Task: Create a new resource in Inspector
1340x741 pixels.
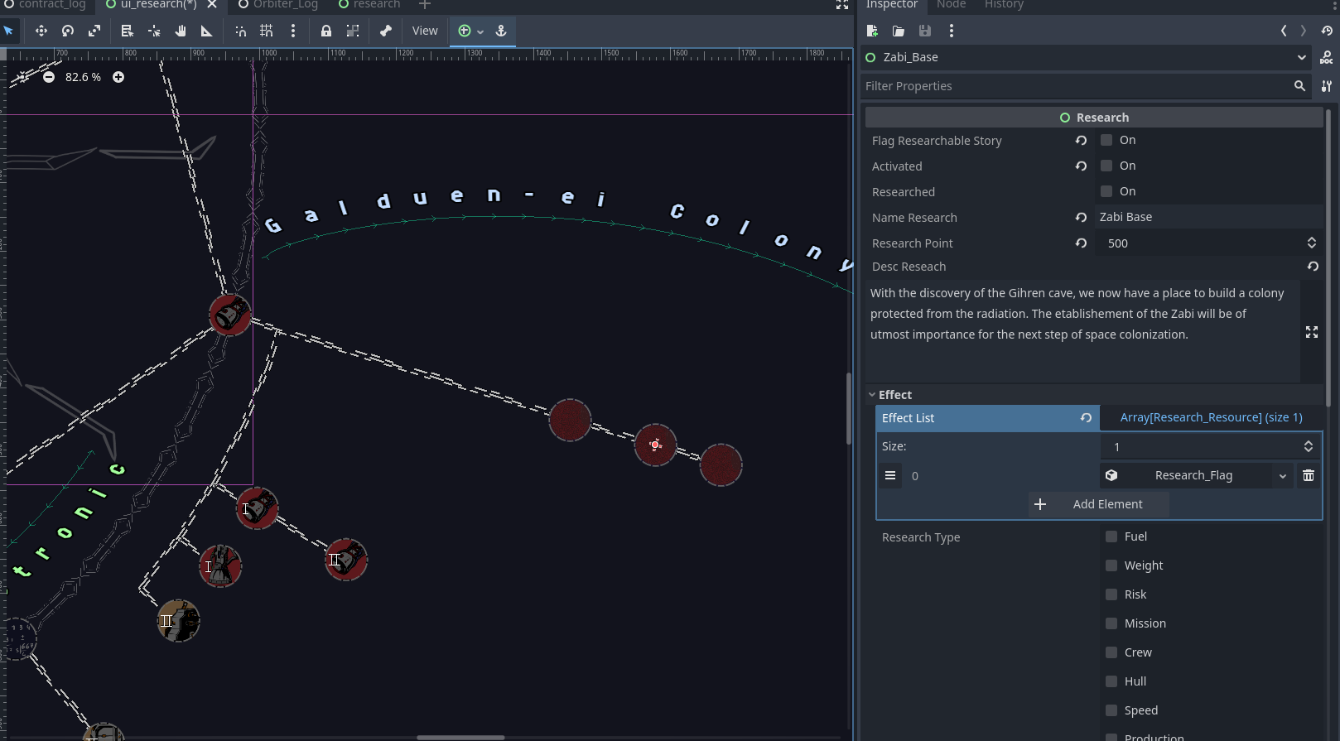Action: (872, 31)
